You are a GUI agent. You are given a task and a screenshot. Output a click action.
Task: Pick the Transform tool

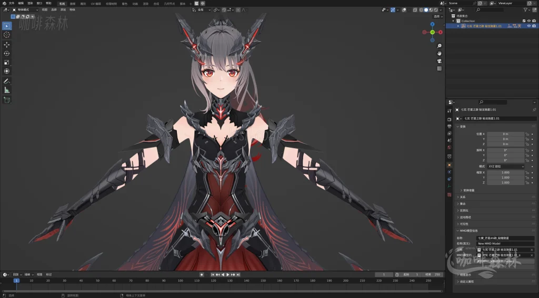click(x=6, y=71)
